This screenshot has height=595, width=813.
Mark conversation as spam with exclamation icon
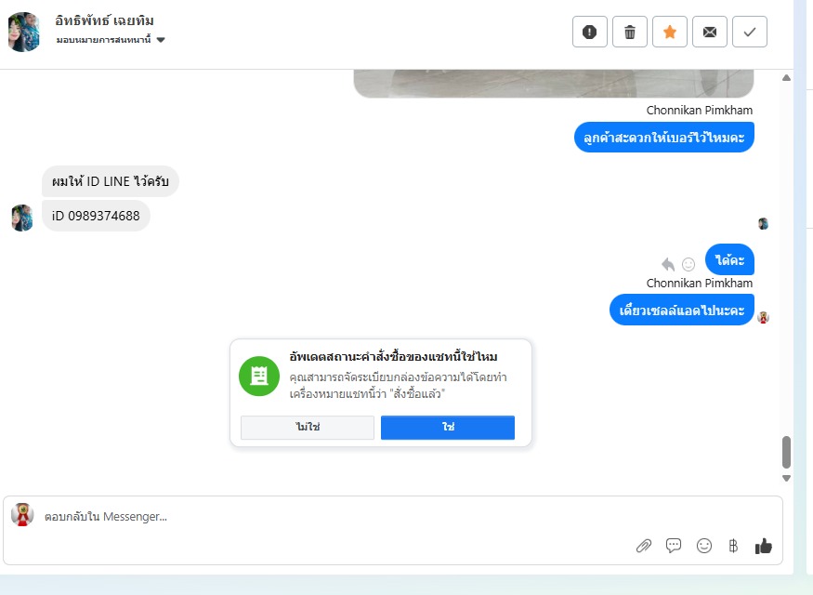(x=589, y=33)
